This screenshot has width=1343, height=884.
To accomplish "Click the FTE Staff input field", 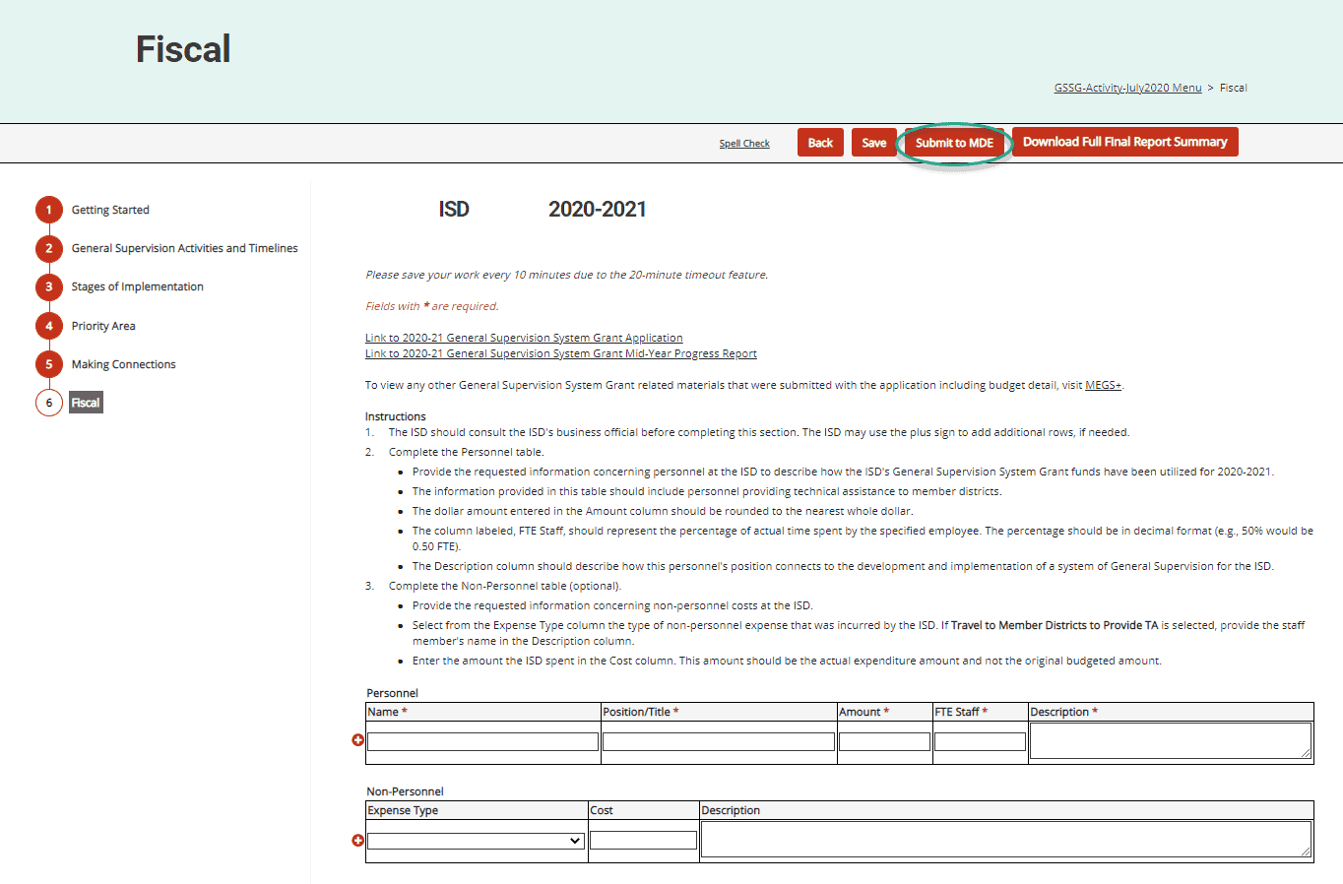I will click(980, 742).
